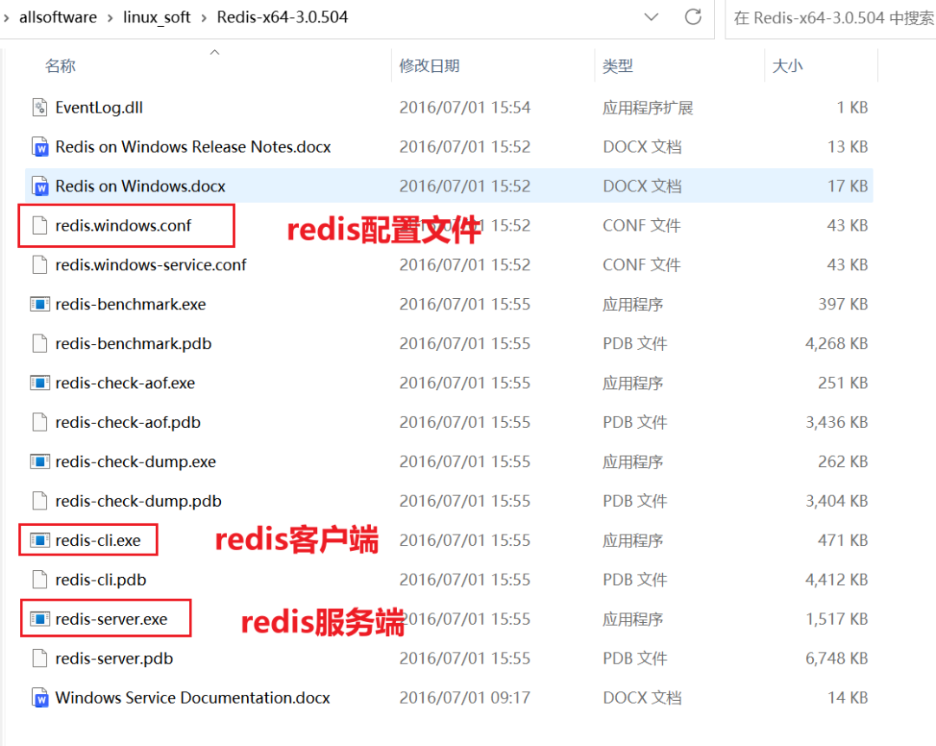Screen dimensions: 936x746
Task: Expand the address bar history dropdown
Action: (x=651, y=17)
